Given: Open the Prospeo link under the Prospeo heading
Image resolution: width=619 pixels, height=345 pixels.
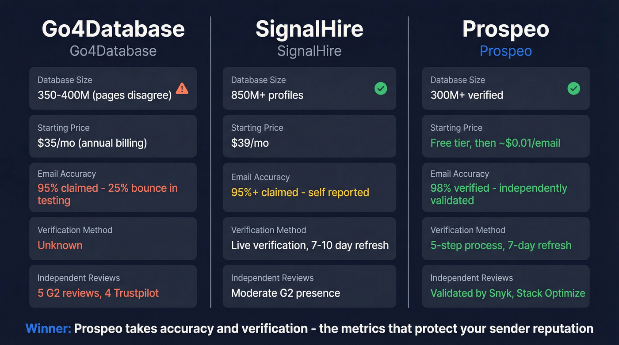Looking at the screenshot, I should 505,51.
